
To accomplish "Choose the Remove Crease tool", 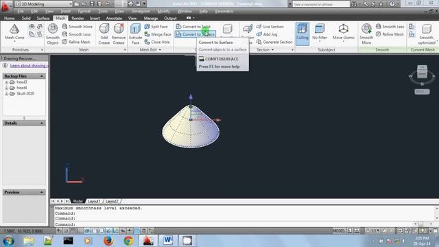I will point(119,34).
